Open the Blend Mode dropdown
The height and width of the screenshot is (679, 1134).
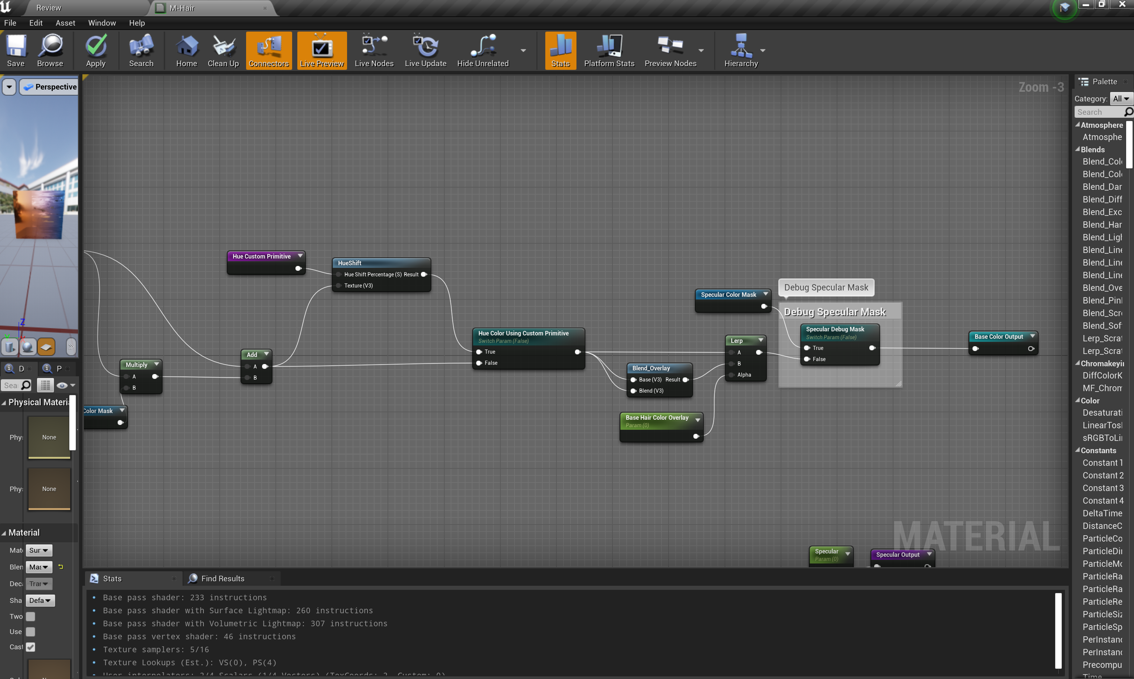tap(39, 567)
